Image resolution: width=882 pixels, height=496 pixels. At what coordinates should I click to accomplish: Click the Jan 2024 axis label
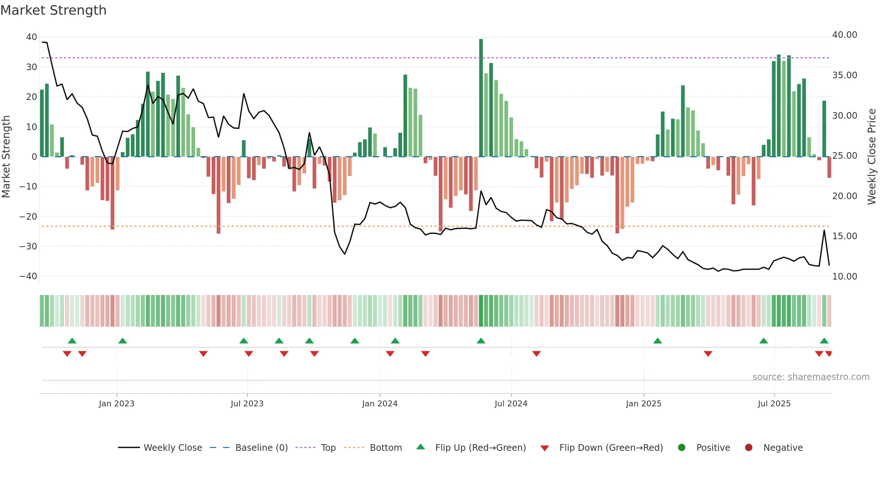[380, 403]
